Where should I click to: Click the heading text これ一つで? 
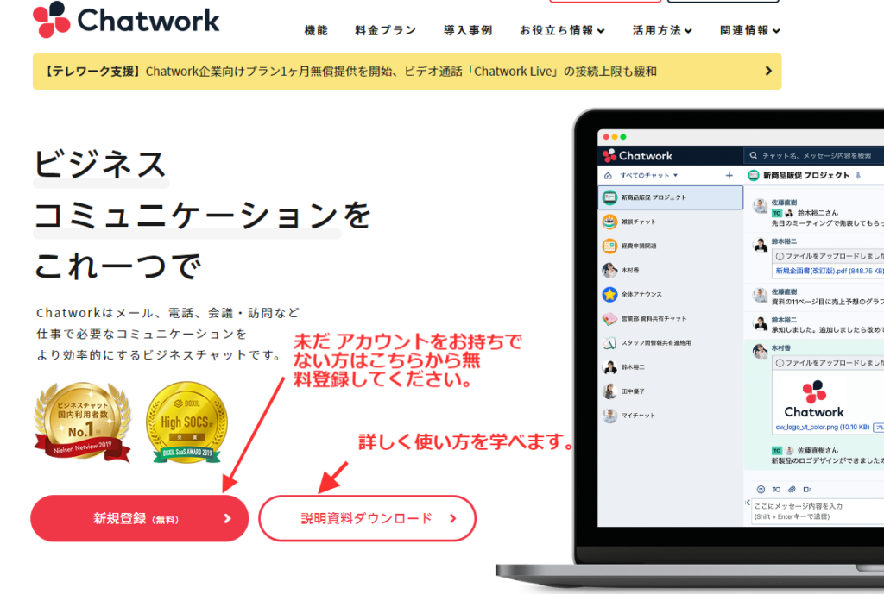[118, 266]
